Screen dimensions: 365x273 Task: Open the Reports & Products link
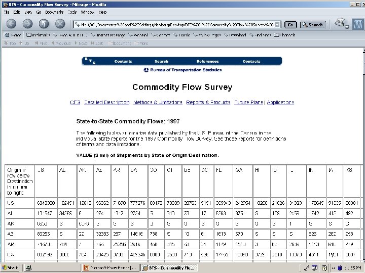208,102
